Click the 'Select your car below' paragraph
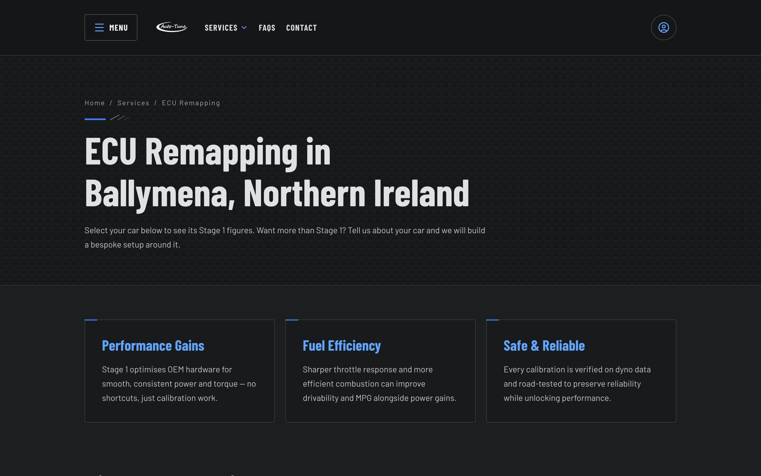761x476 pixels. (285, 237)
